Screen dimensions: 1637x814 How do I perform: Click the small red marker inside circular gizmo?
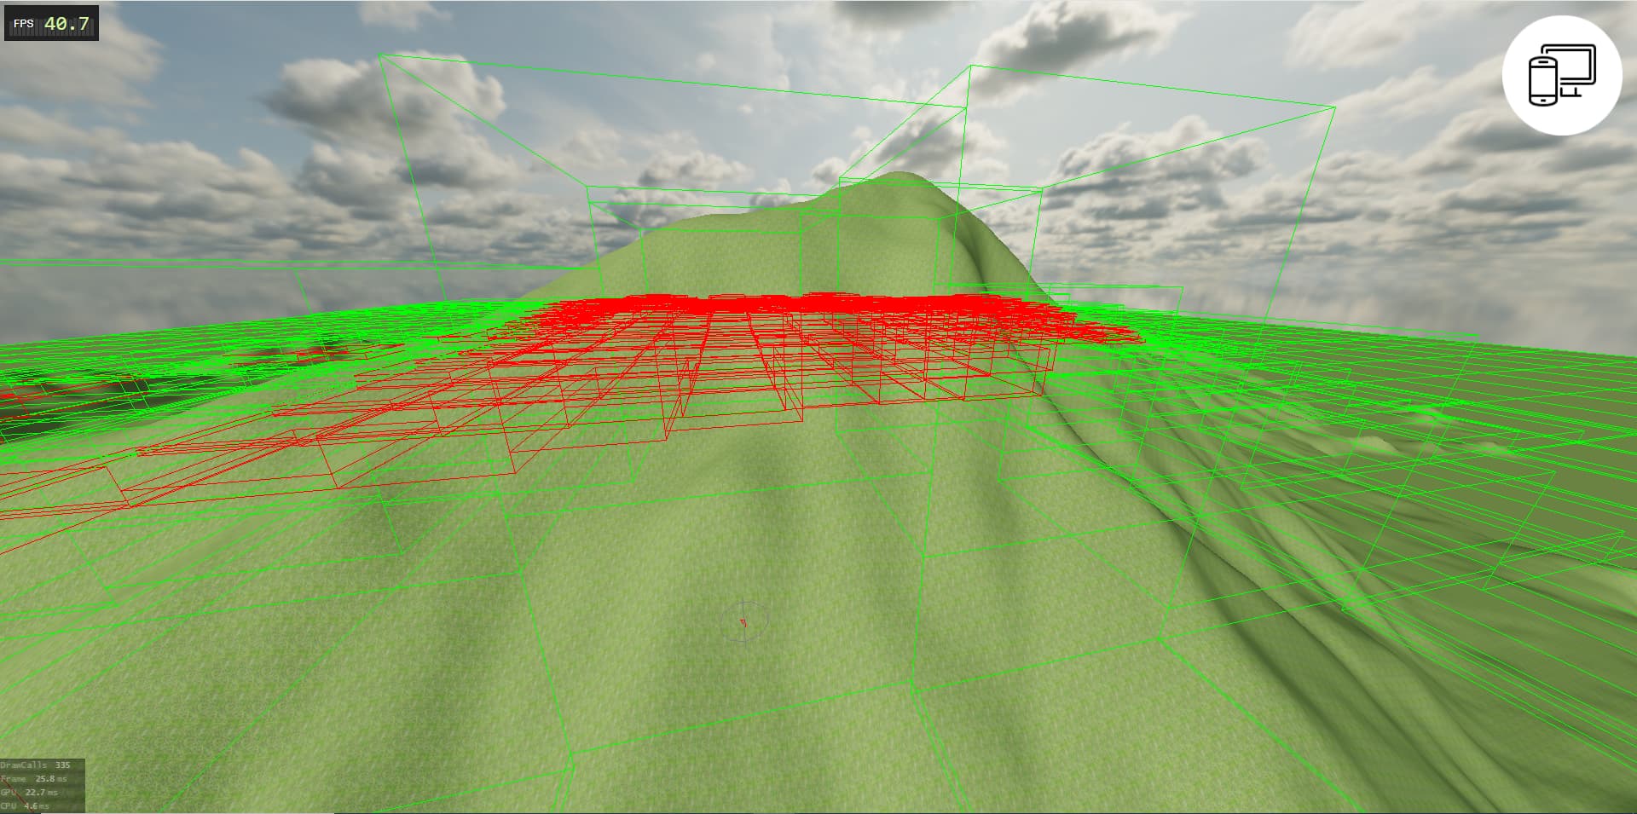(743, 623)
